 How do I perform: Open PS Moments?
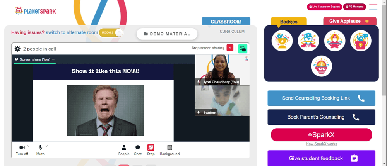(354, 7)
